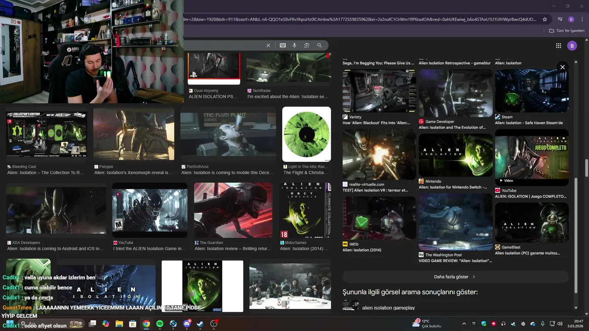
Task: Open Discord from the taskbar
Action: 187,324
